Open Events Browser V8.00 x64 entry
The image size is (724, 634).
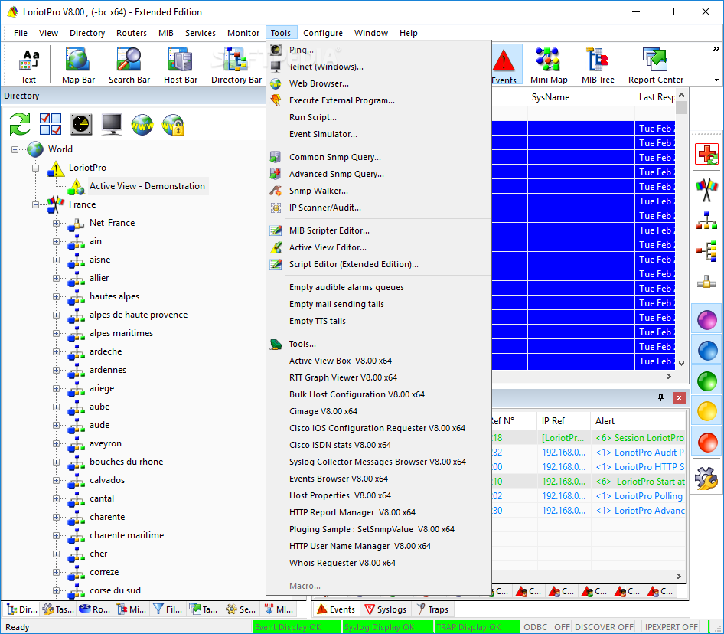378,479
